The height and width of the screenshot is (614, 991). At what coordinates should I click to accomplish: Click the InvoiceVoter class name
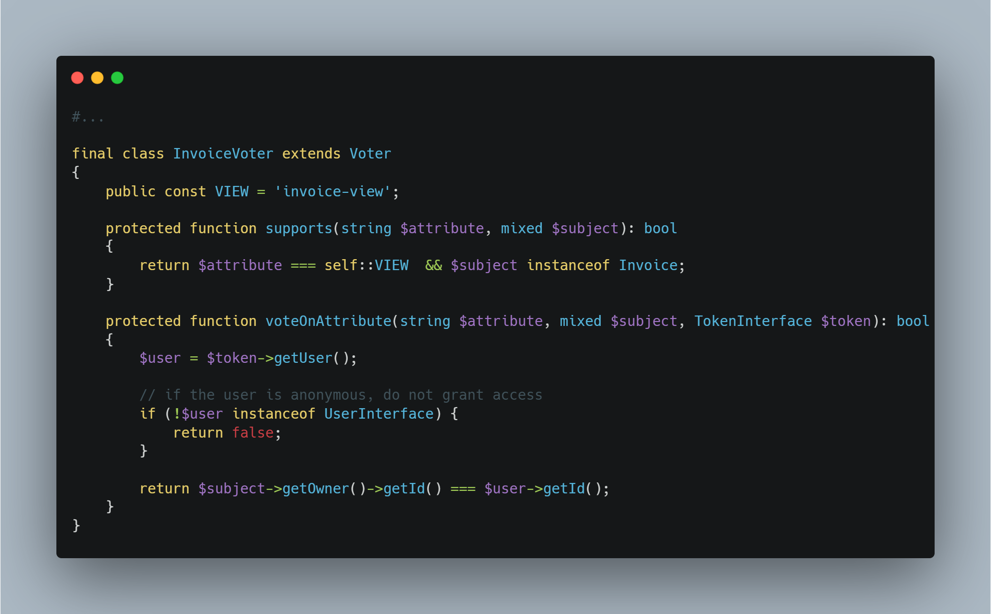click(223, 153)
